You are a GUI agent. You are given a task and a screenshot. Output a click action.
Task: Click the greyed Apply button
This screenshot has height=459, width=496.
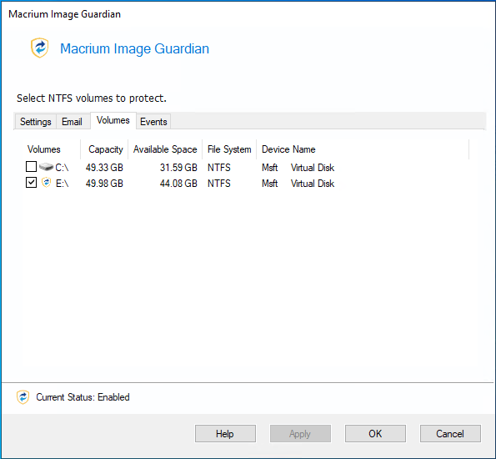[x=300, y=433]
